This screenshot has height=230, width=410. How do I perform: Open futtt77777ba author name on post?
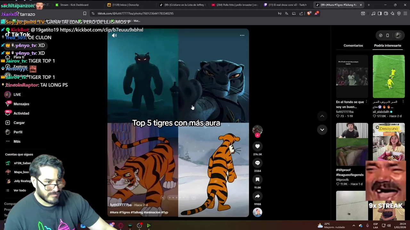[x=121, y=205]
